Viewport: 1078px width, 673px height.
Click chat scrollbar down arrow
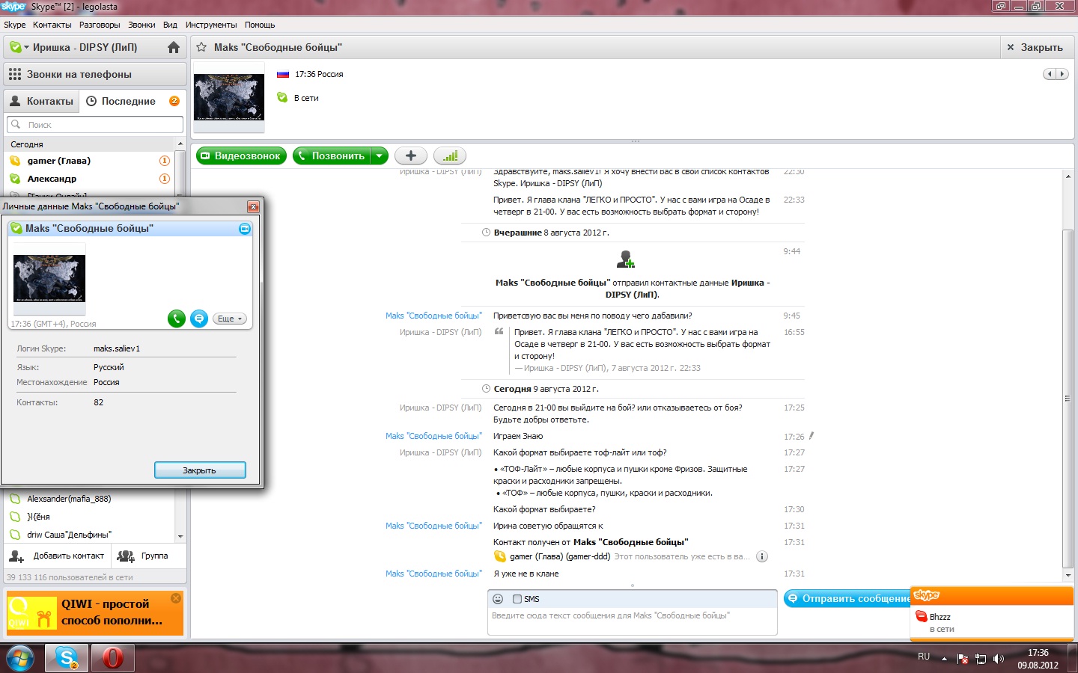coord(1068,576)
